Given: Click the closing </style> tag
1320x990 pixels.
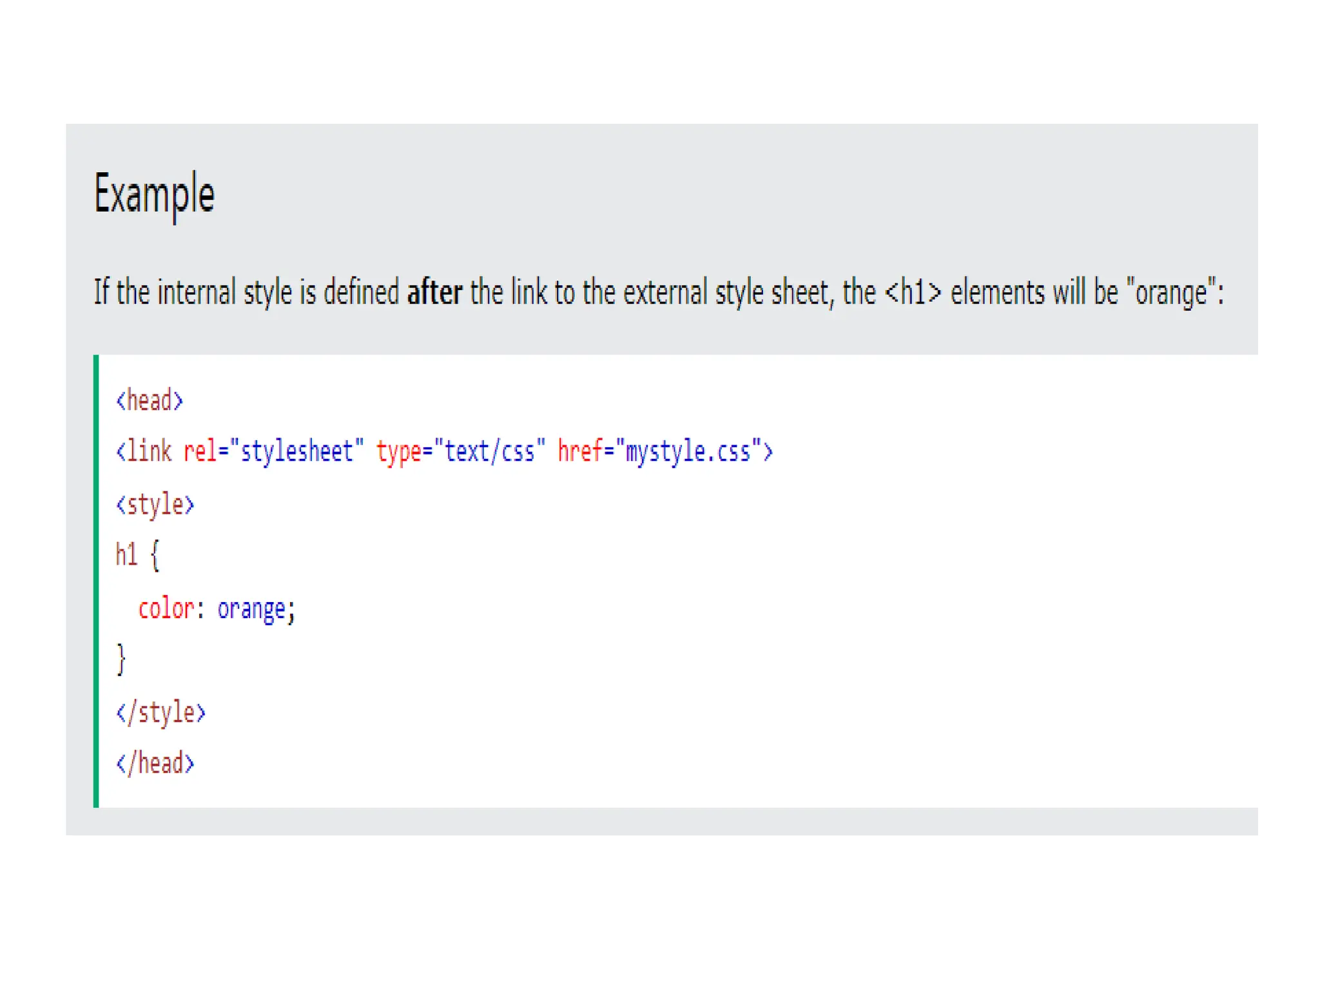Looking at the screenshot, I should pyautogui.click(x=160, y=713).
